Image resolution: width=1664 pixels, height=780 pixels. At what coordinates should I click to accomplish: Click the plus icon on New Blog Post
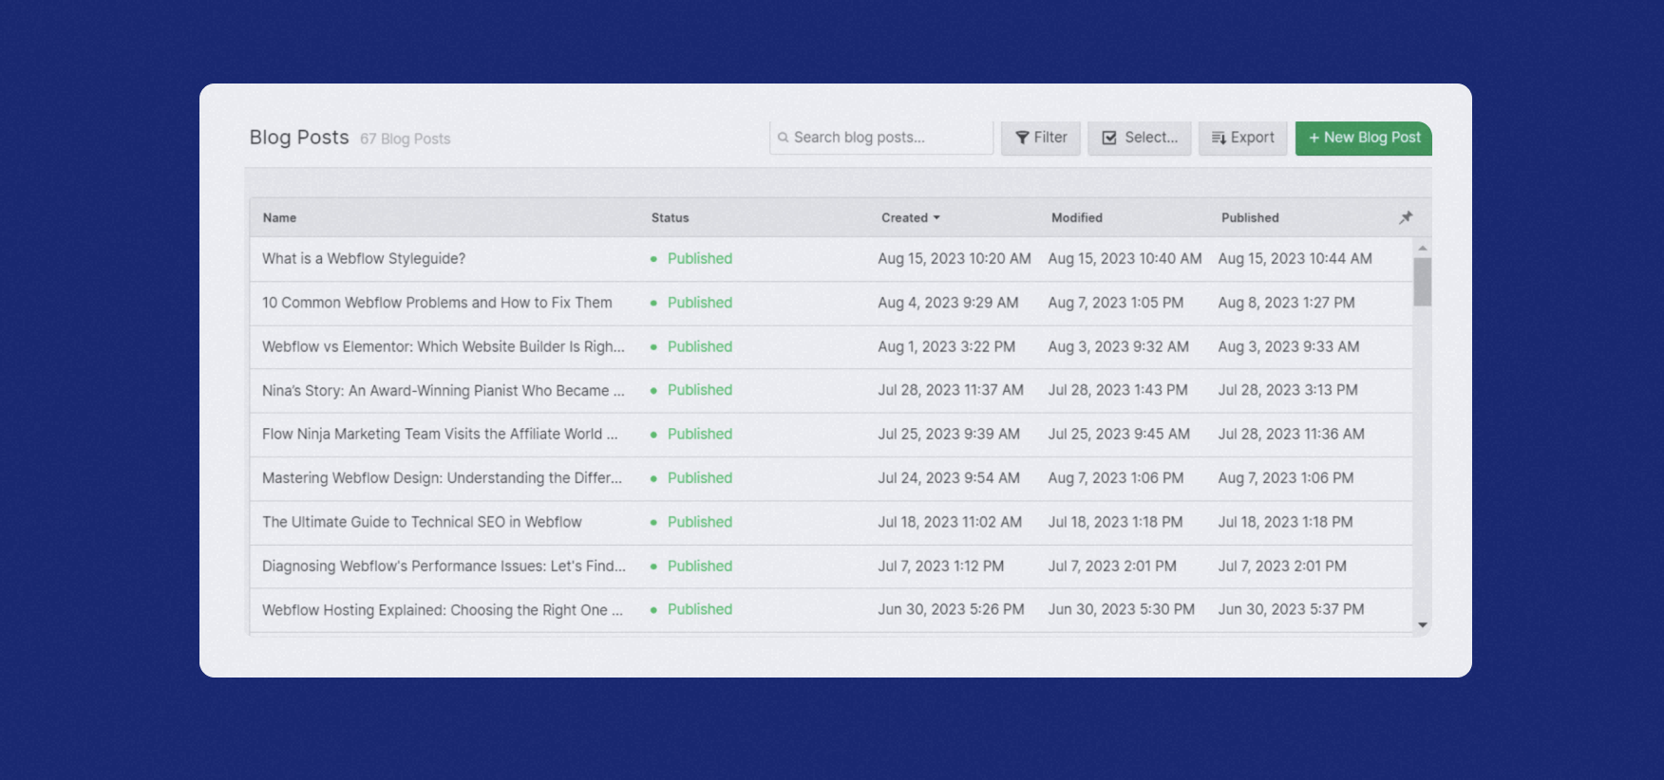(x=1314, y=138)
